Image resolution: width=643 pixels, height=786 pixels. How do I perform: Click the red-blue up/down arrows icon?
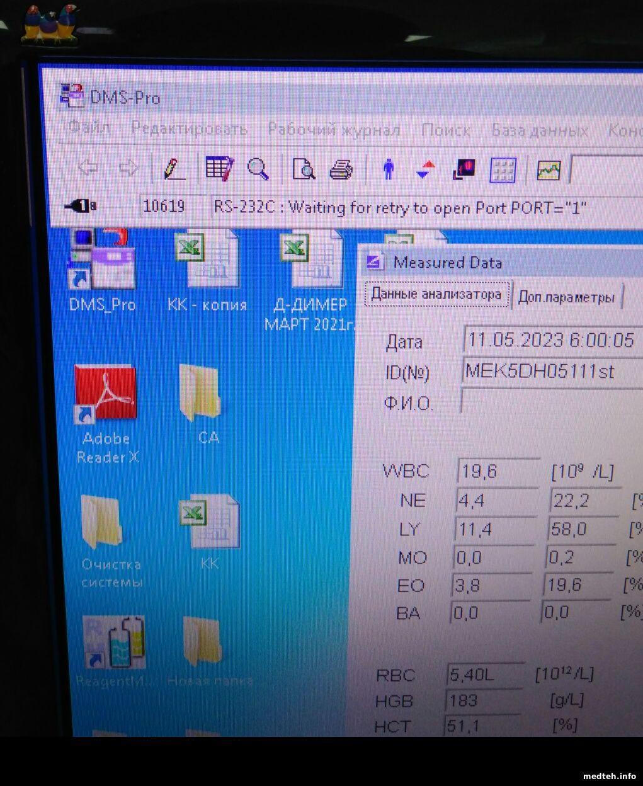pos(426,169)
